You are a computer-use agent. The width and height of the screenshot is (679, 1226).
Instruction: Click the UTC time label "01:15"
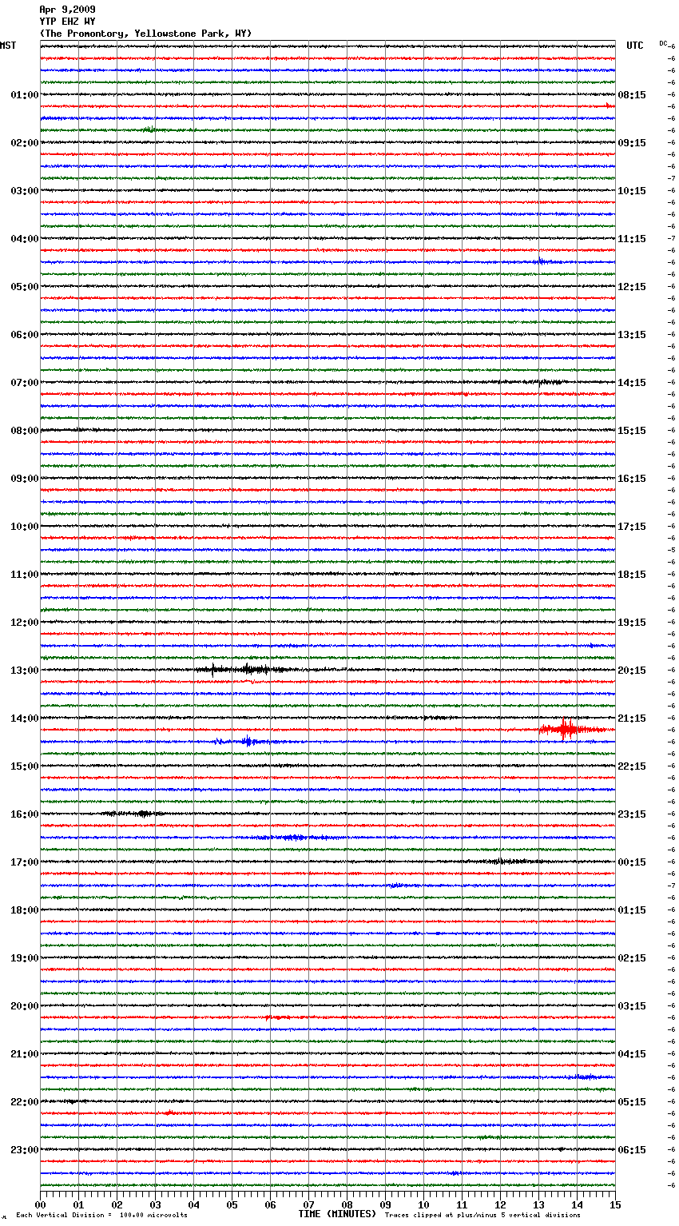(x=632, y=910)
